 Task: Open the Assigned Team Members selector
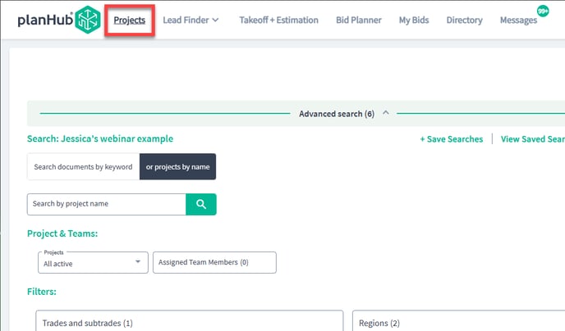pyautogui.click(x=214, y=262)
